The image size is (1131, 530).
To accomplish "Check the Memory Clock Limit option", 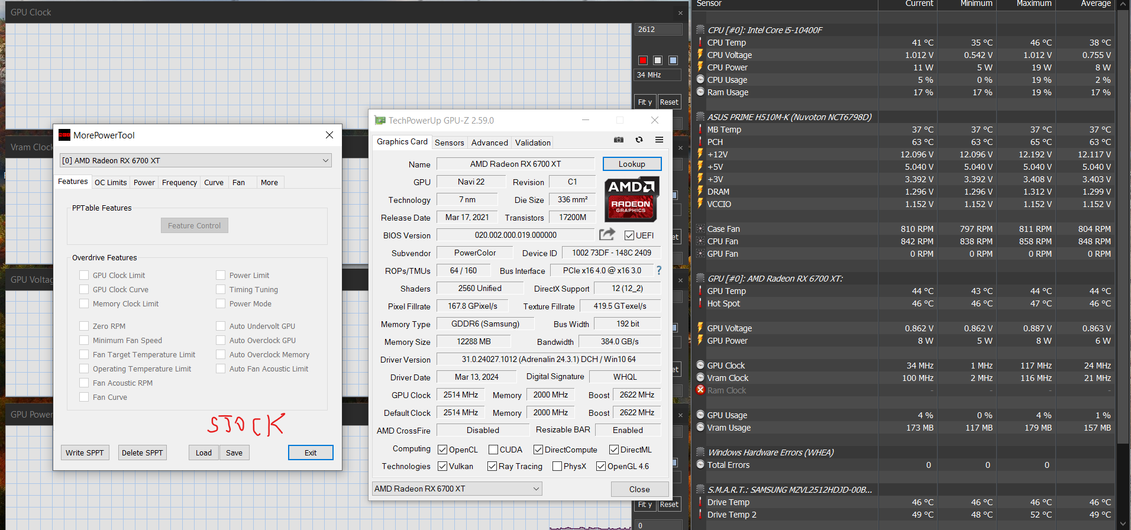I will coord(84,303).
